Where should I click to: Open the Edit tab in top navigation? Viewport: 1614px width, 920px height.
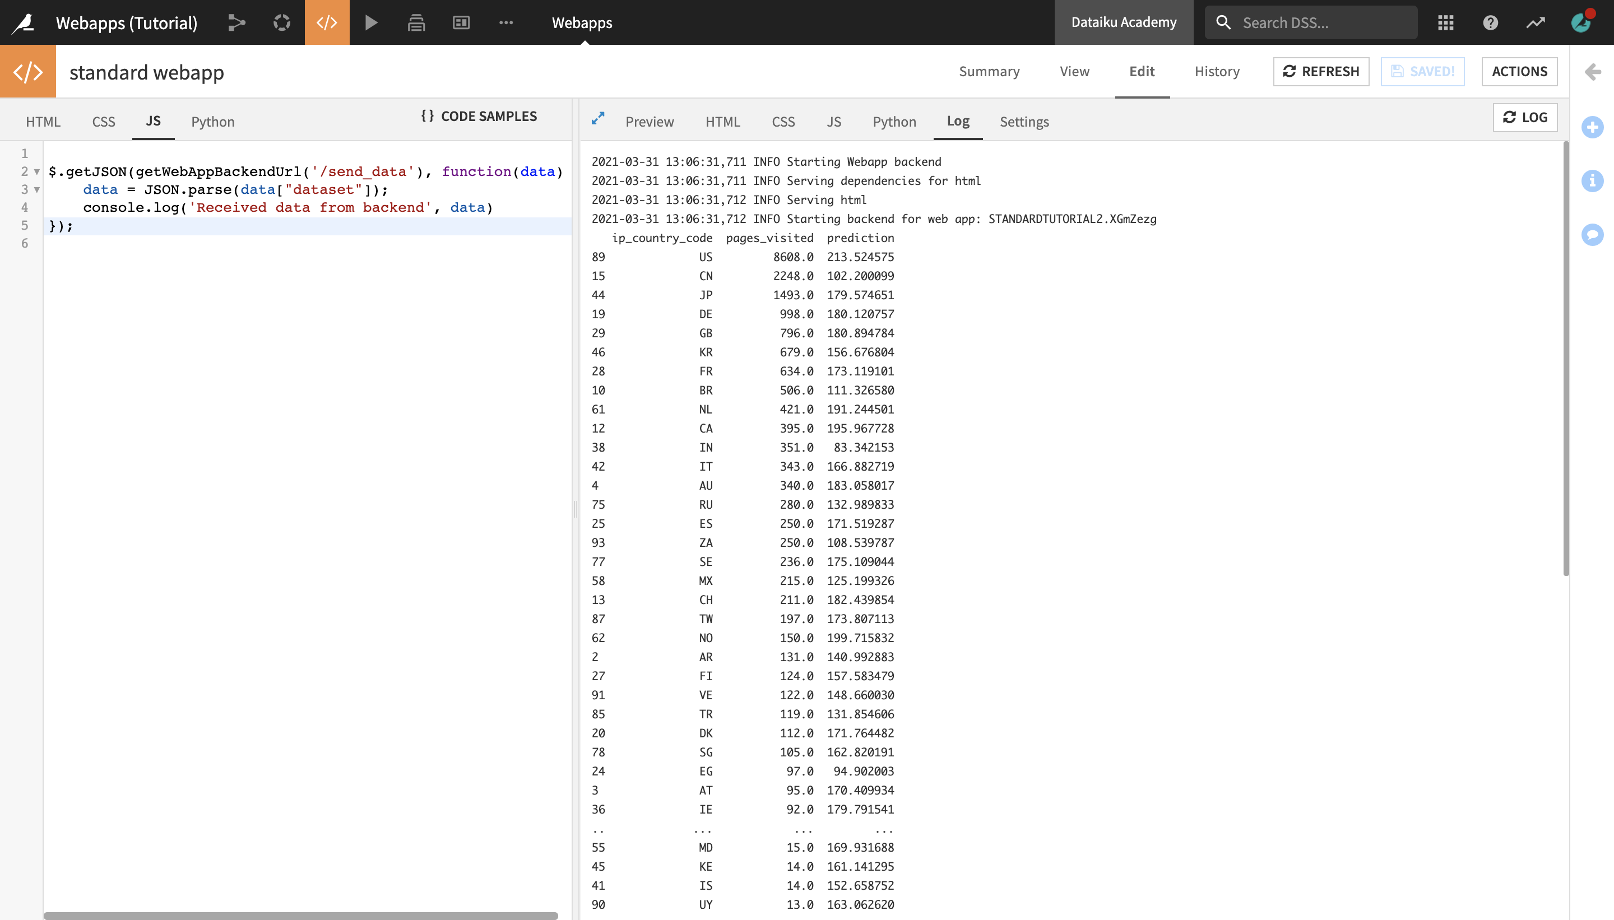[1142, 71]
